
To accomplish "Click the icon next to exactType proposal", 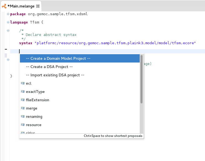I will click(23, 92).
